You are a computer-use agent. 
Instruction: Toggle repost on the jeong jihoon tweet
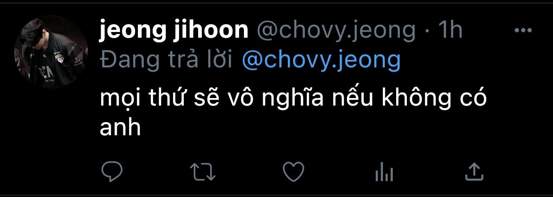[203, 172]
